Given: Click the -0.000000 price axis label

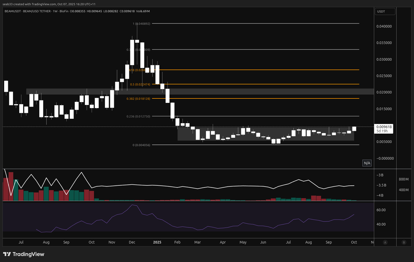Looking at the screenshot, I should click(x=385, y=158).
